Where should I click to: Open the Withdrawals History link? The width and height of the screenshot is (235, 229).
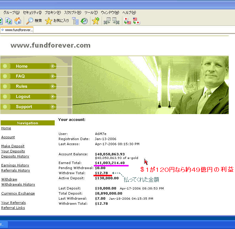tap(18, 184)
